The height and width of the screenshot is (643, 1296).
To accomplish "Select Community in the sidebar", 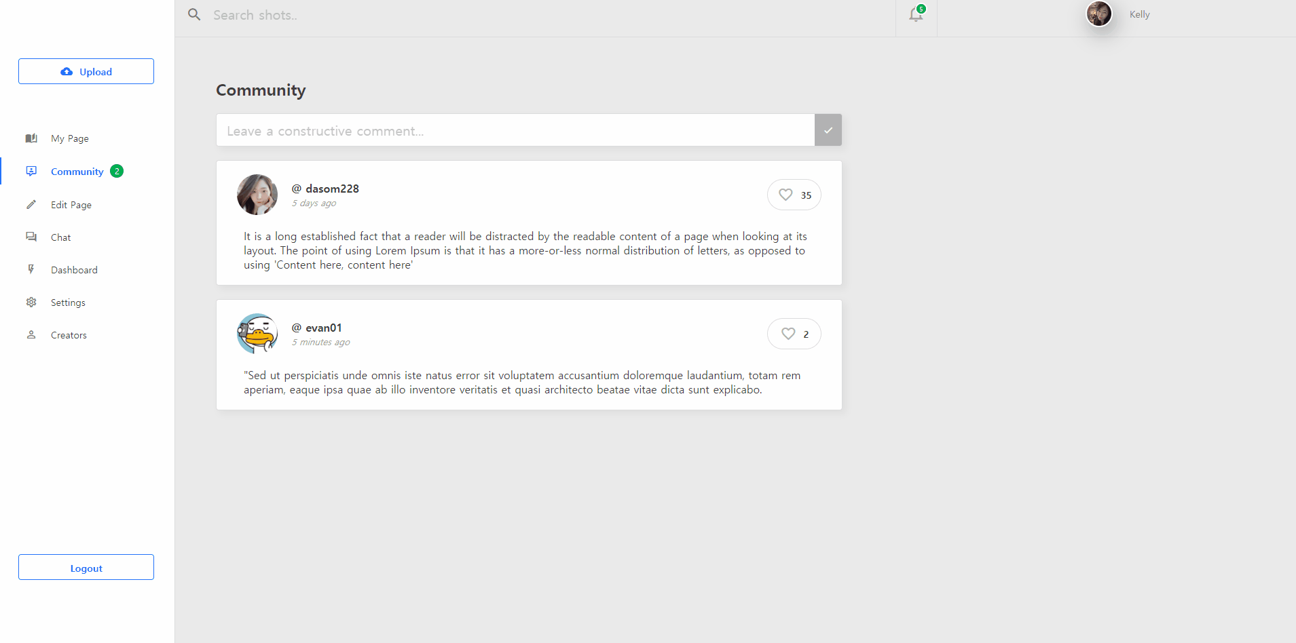I will coord(77,172).
